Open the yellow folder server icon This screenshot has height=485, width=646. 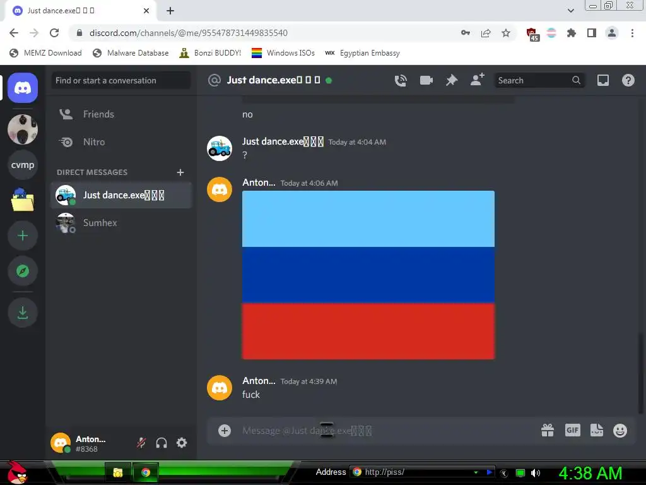[x=23, y=200]
